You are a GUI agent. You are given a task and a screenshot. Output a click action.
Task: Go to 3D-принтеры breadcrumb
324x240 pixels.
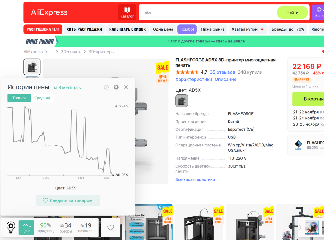[101, 52]
